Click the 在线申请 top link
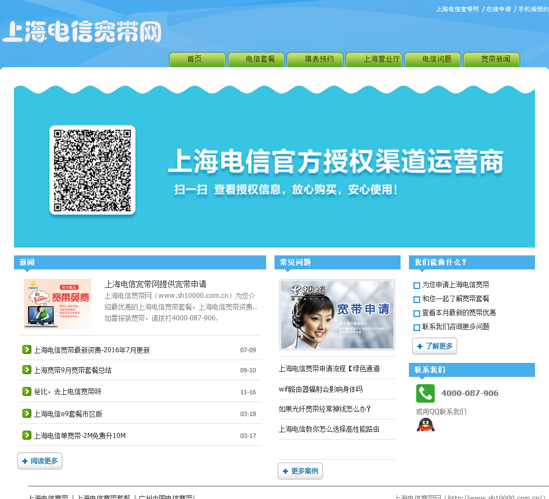 click(498, 9)
